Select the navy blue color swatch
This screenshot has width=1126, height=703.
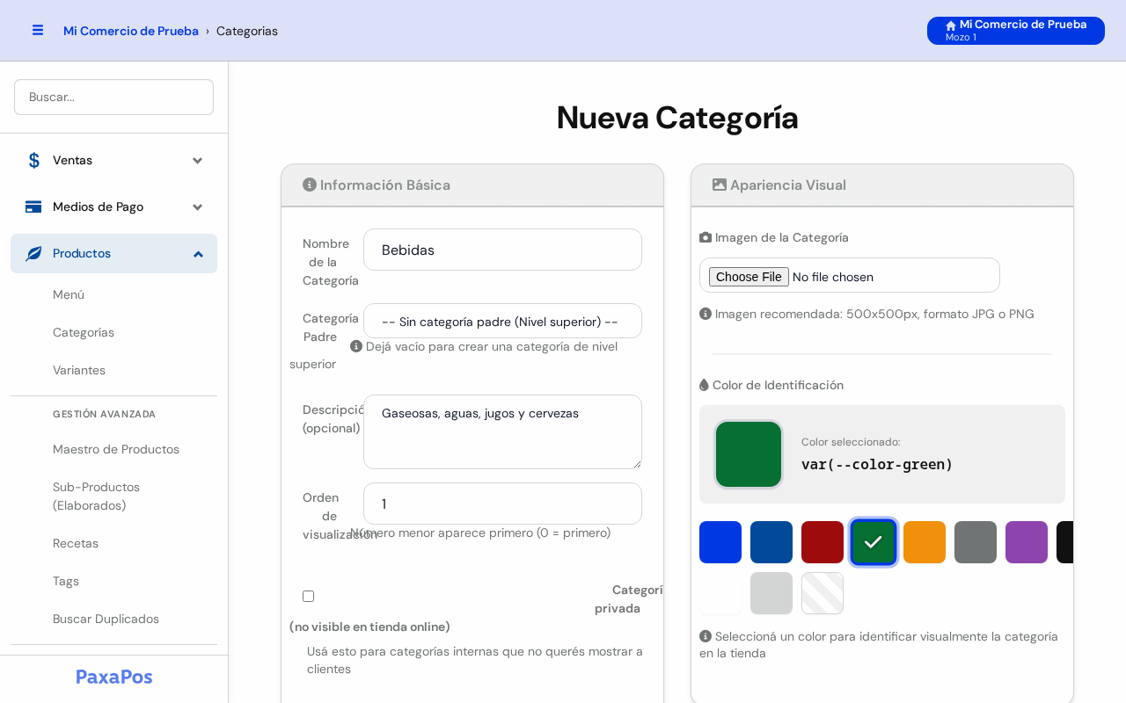click(x=771, y=542)
